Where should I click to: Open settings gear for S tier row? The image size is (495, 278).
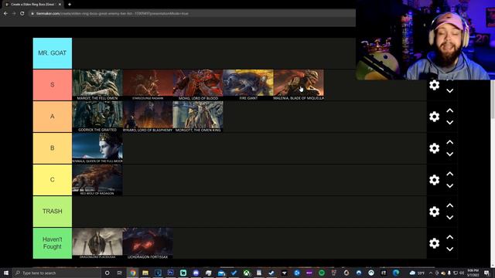435,85
